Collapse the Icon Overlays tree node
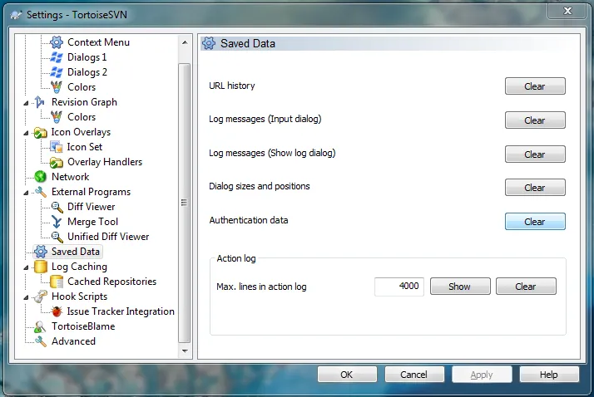The width and height of the screenshot is (594, 397). [x=26, y=133]
